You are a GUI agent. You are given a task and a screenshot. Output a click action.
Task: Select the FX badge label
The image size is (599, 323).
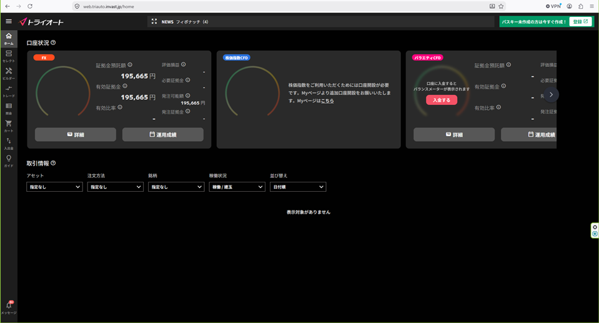44,57
